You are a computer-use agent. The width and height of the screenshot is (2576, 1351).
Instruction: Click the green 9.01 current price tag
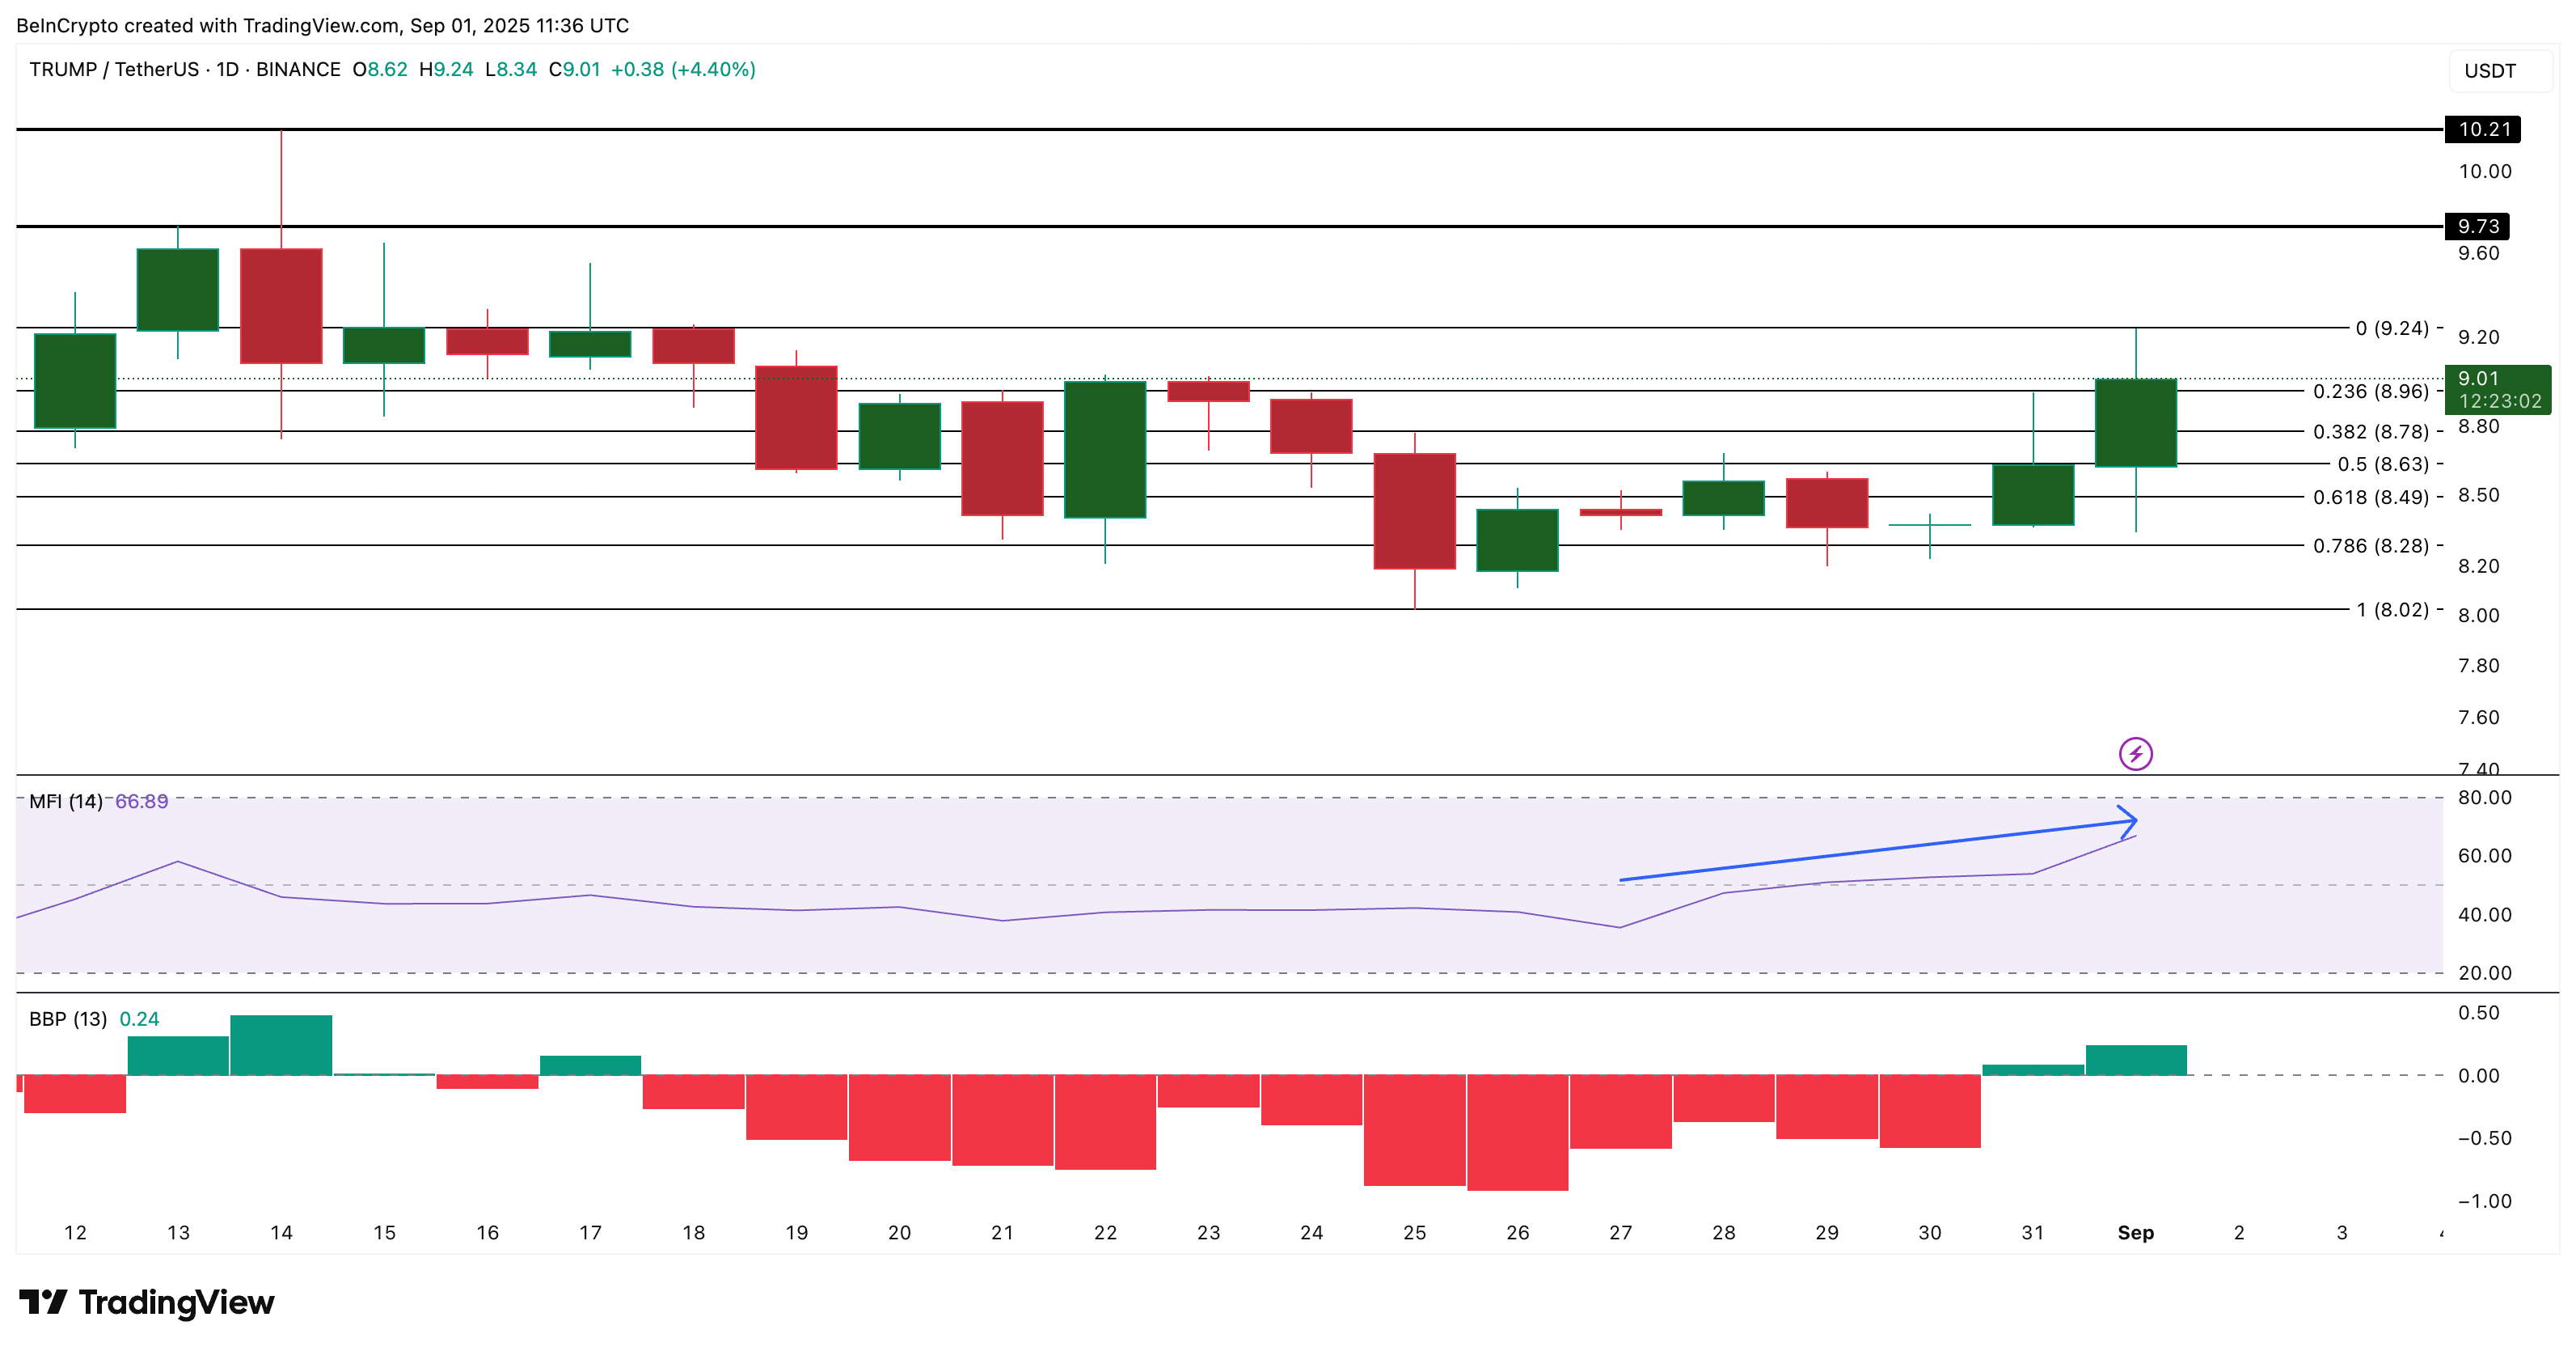2497,389
